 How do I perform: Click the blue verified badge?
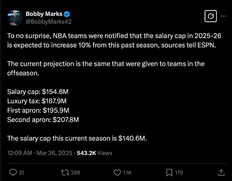67,14
